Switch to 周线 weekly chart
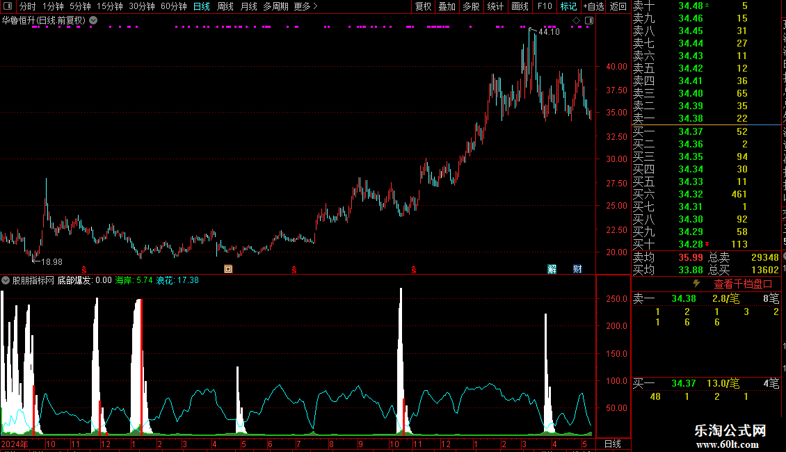 click(225, 6)
